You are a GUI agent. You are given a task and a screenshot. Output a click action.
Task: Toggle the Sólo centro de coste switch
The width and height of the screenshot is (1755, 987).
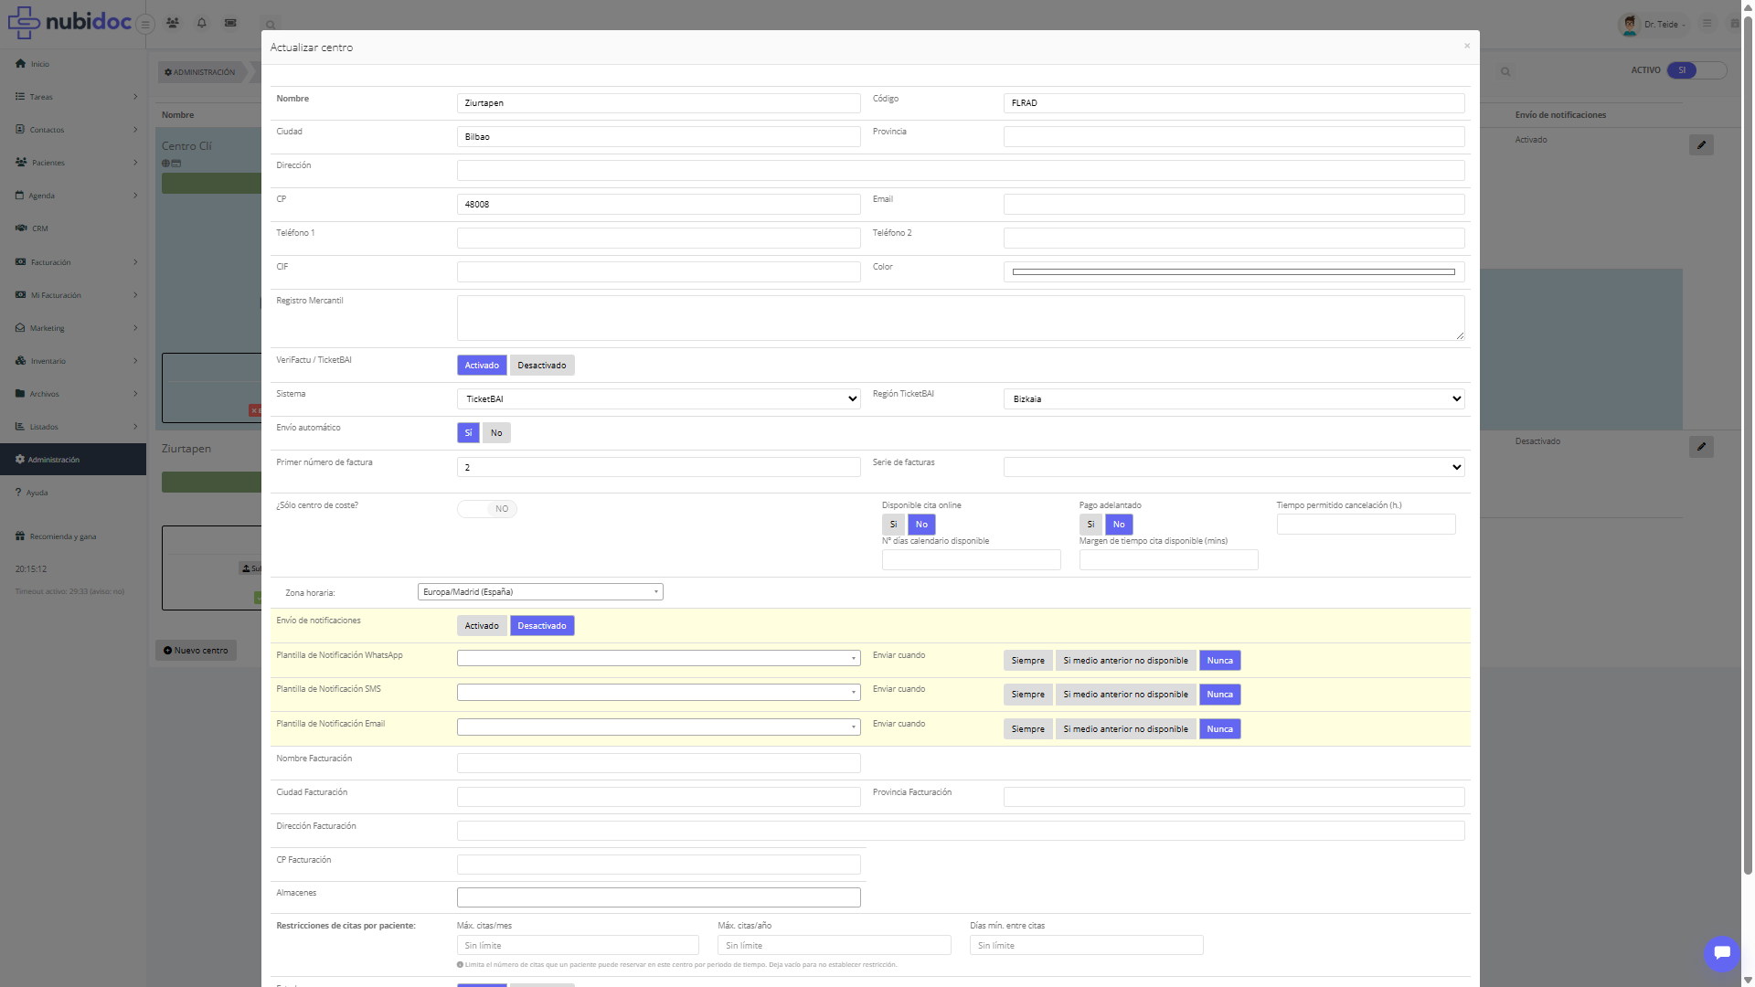[487, 509]
